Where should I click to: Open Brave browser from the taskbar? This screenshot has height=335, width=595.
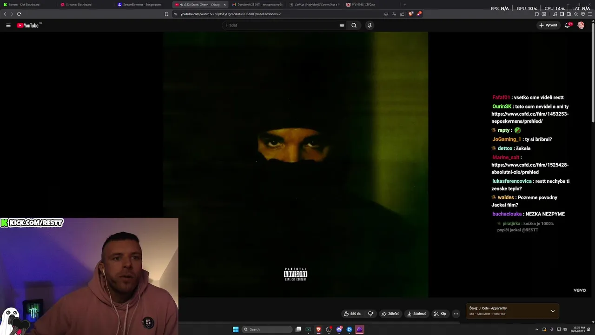pyautogui.click(x=318, y=329)
